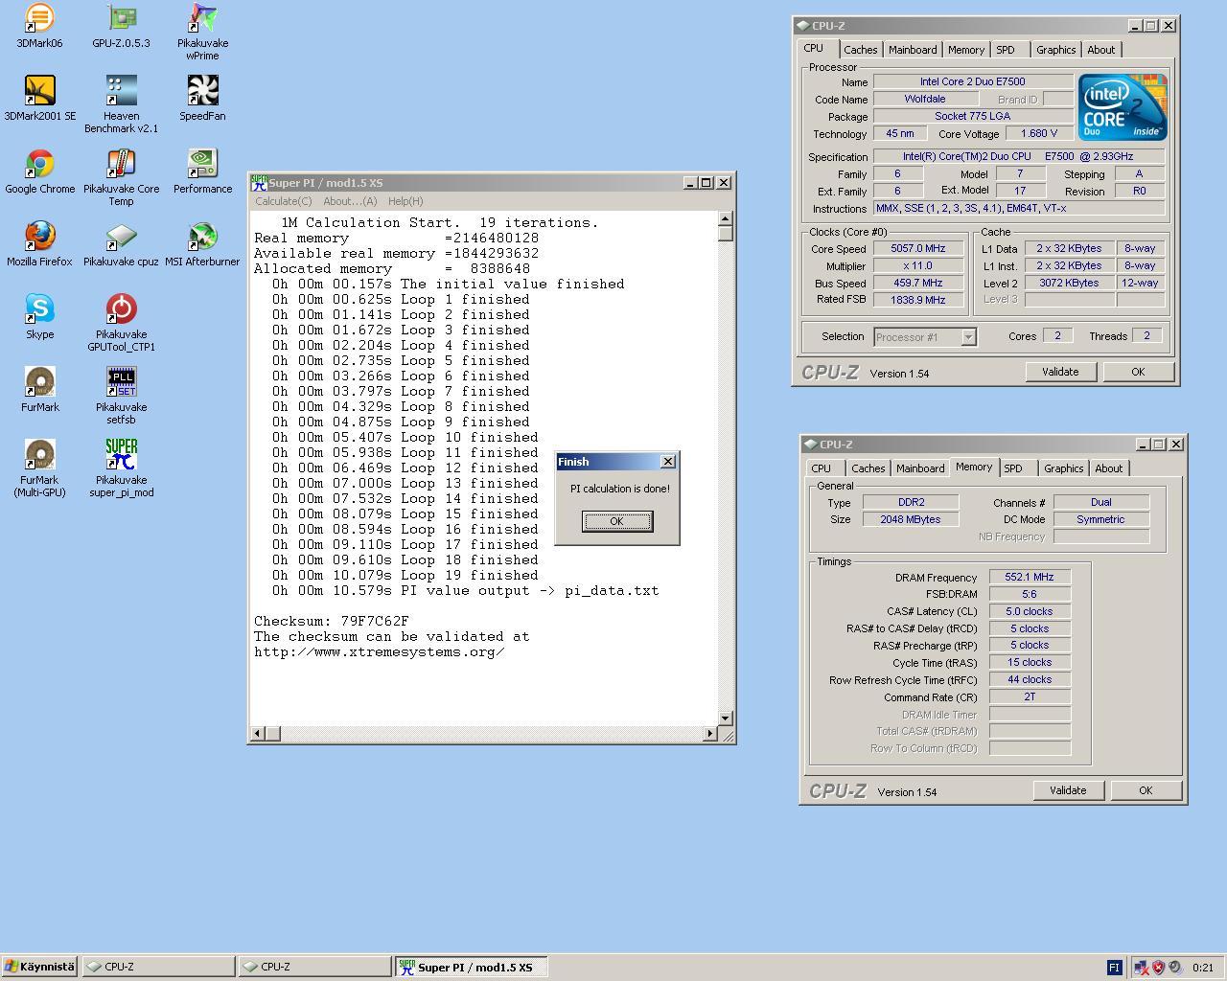Click the checksum line 79F7C62F
The width and height of the screenshot is (1227, 981).
[x=331, y=621]
